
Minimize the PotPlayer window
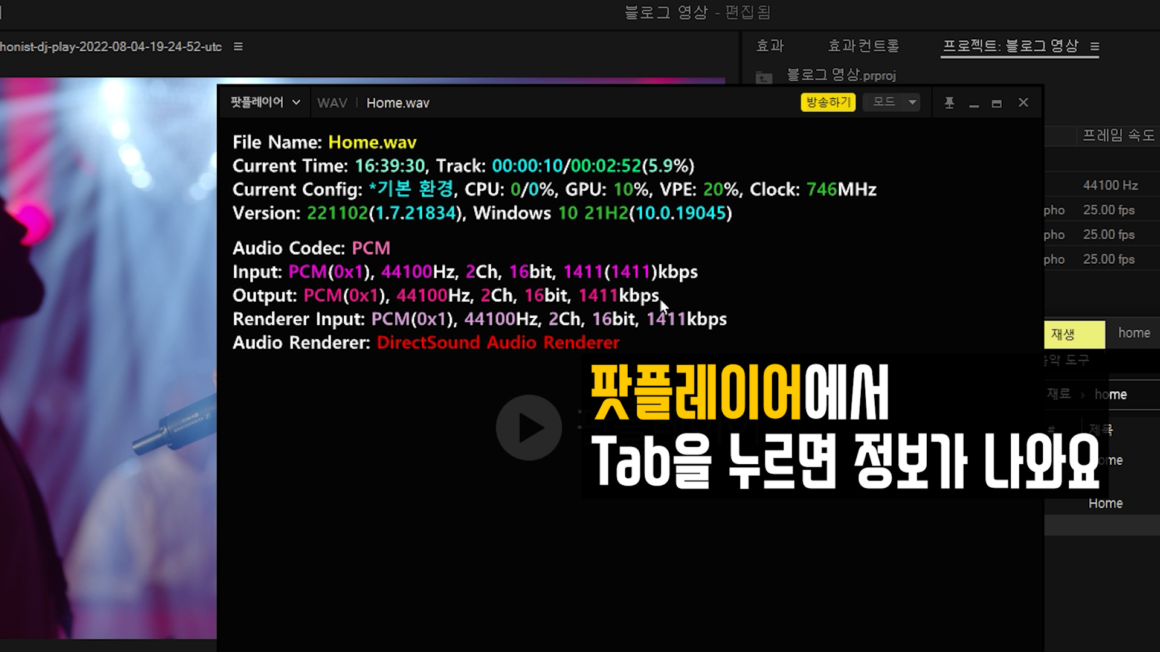(974, 104)
